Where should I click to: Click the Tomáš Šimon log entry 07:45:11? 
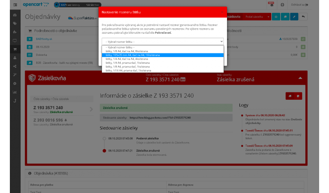[x=273, y=134]
